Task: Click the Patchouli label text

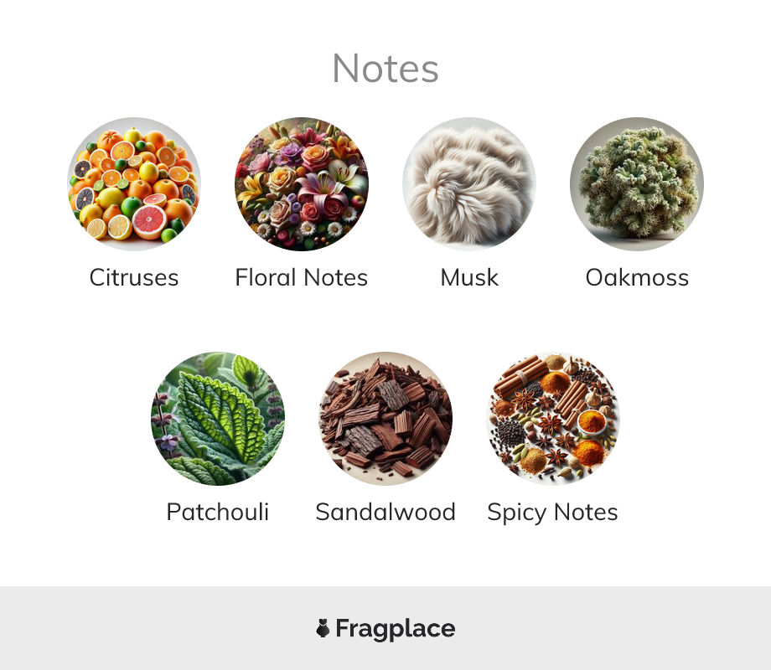Action: [x=218, y=512]
